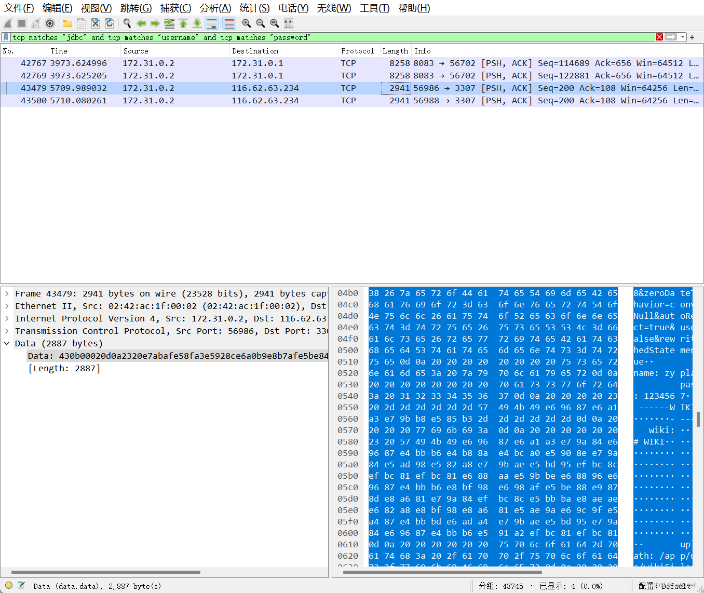The image size is (704, 593).
Task: Apply display filter arrow button
Action: point(671,37)
